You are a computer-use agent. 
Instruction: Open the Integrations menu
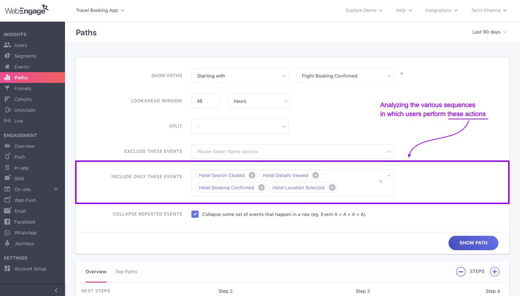tap(442, 10)
